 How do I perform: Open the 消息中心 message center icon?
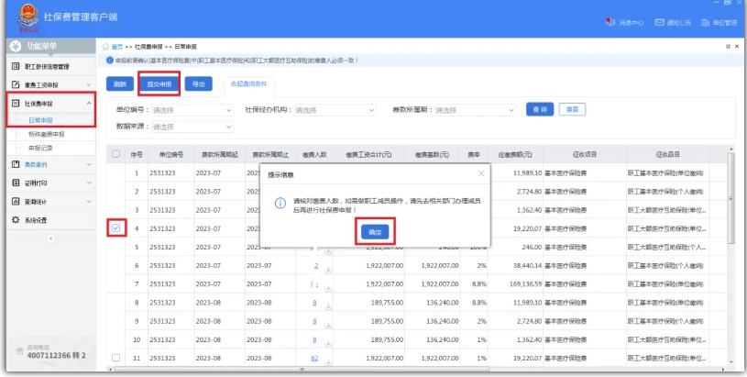pos(610,22)
